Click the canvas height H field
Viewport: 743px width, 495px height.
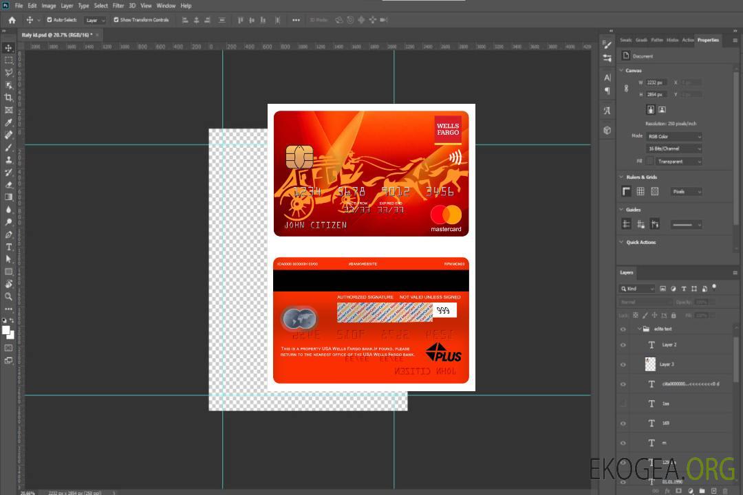pyautogui.click(x=656, y=95)
